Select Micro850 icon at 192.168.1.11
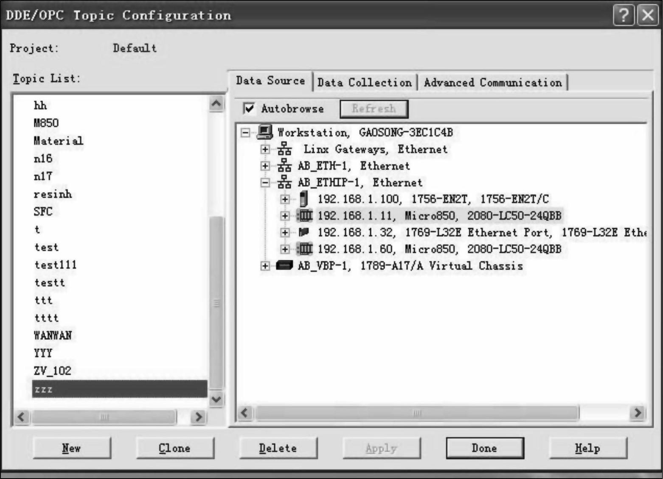Image resolution: width=663 pixels, height=479 pixels. point(304,216)
